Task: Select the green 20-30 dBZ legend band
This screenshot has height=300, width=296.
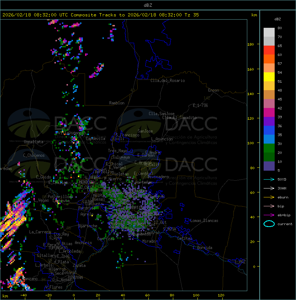Action: pos(269,148)
